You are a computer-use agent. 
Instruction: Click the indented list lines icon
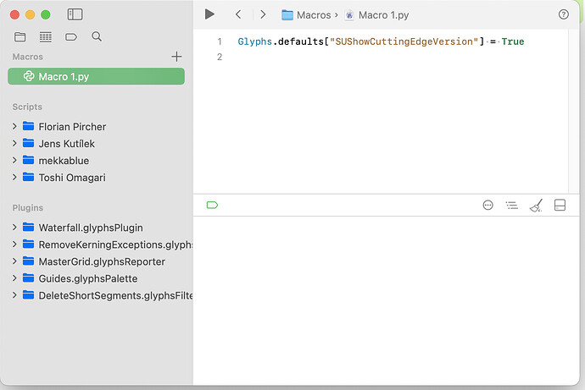[x=511, y=205]
